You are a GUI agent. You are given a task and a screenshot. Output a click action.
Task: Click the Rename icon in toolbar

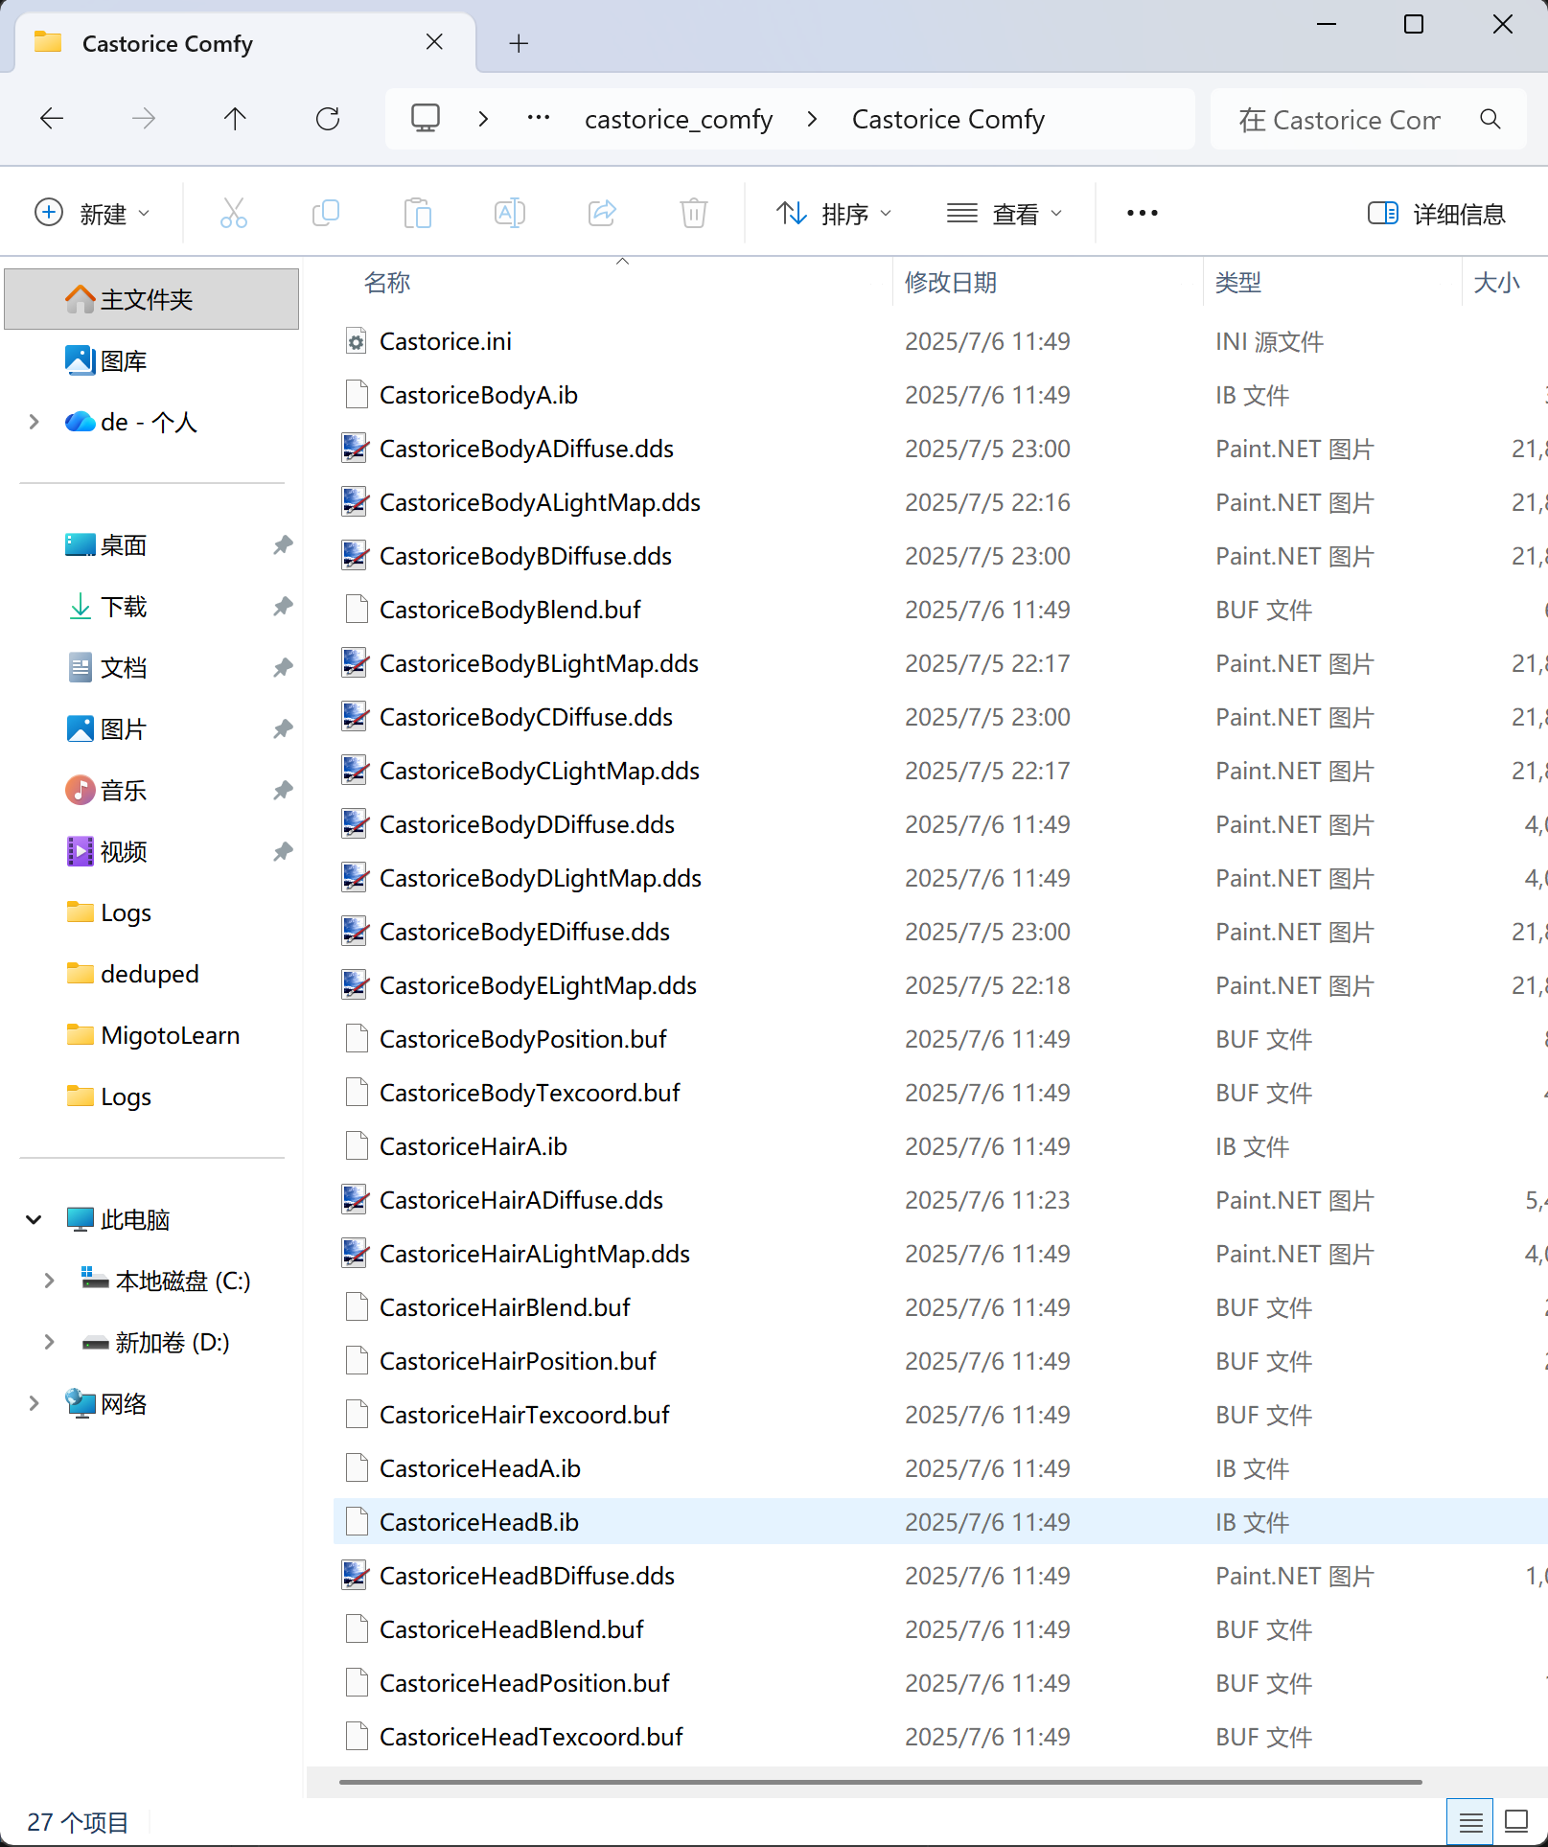coord(509,213)
